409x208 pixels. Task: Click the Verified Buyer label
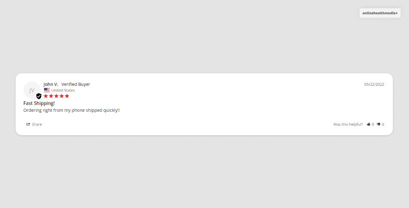pos(75,84)
